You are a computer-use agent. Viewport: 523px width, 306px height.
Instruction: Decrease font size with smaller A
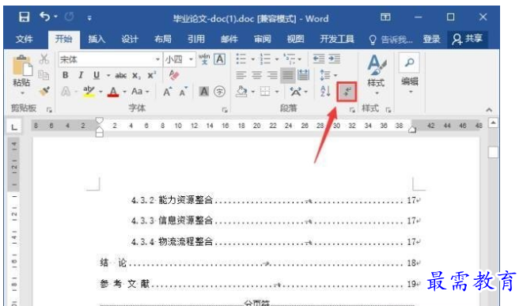coord(184,92)
